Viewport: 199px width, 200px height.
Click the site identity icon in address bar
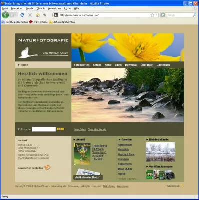click(x=56, y=15)
